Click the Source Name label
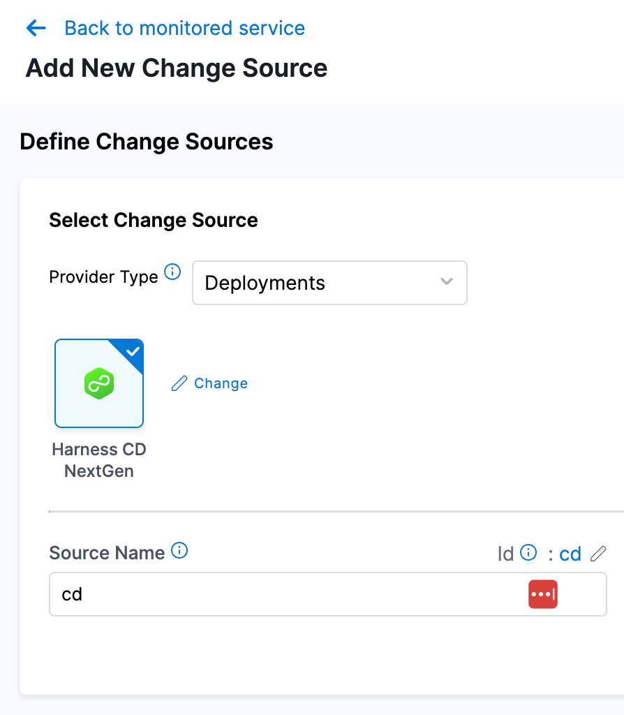Screen dimensions: 624x715 107,553
